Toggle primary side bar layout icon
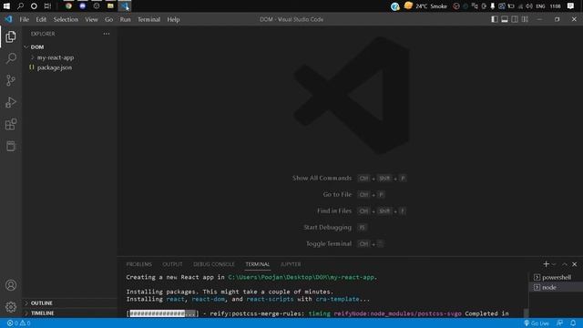The height and width of the screenshot is (328, 583). (495, 19)
